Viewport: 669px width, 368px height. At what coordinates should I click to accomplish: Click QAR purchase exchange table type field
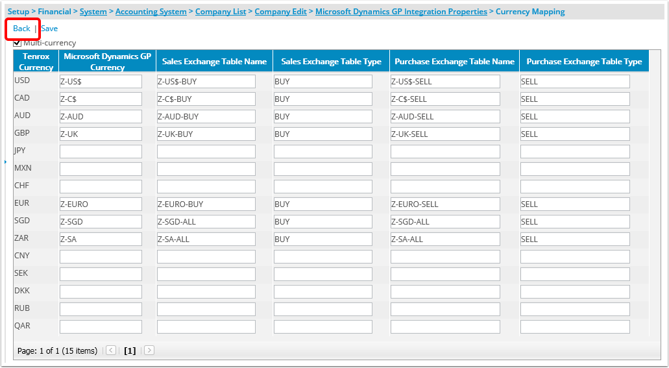tap(575, 326)
